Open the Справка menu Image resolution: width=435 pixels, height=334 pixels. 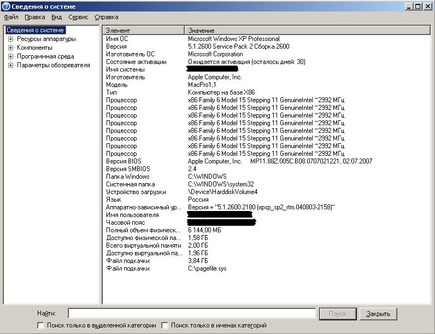(107, 17)
